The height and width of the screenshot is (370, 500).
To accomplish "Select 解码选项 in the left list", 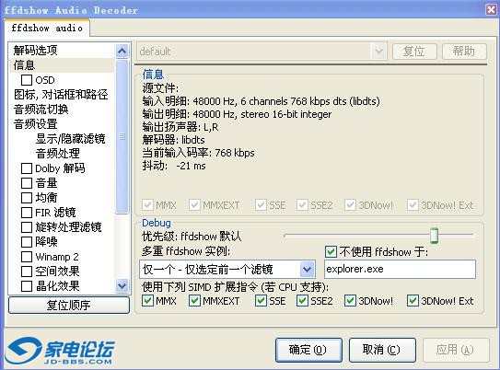I will pyautogui.click(x=35, y=50).
